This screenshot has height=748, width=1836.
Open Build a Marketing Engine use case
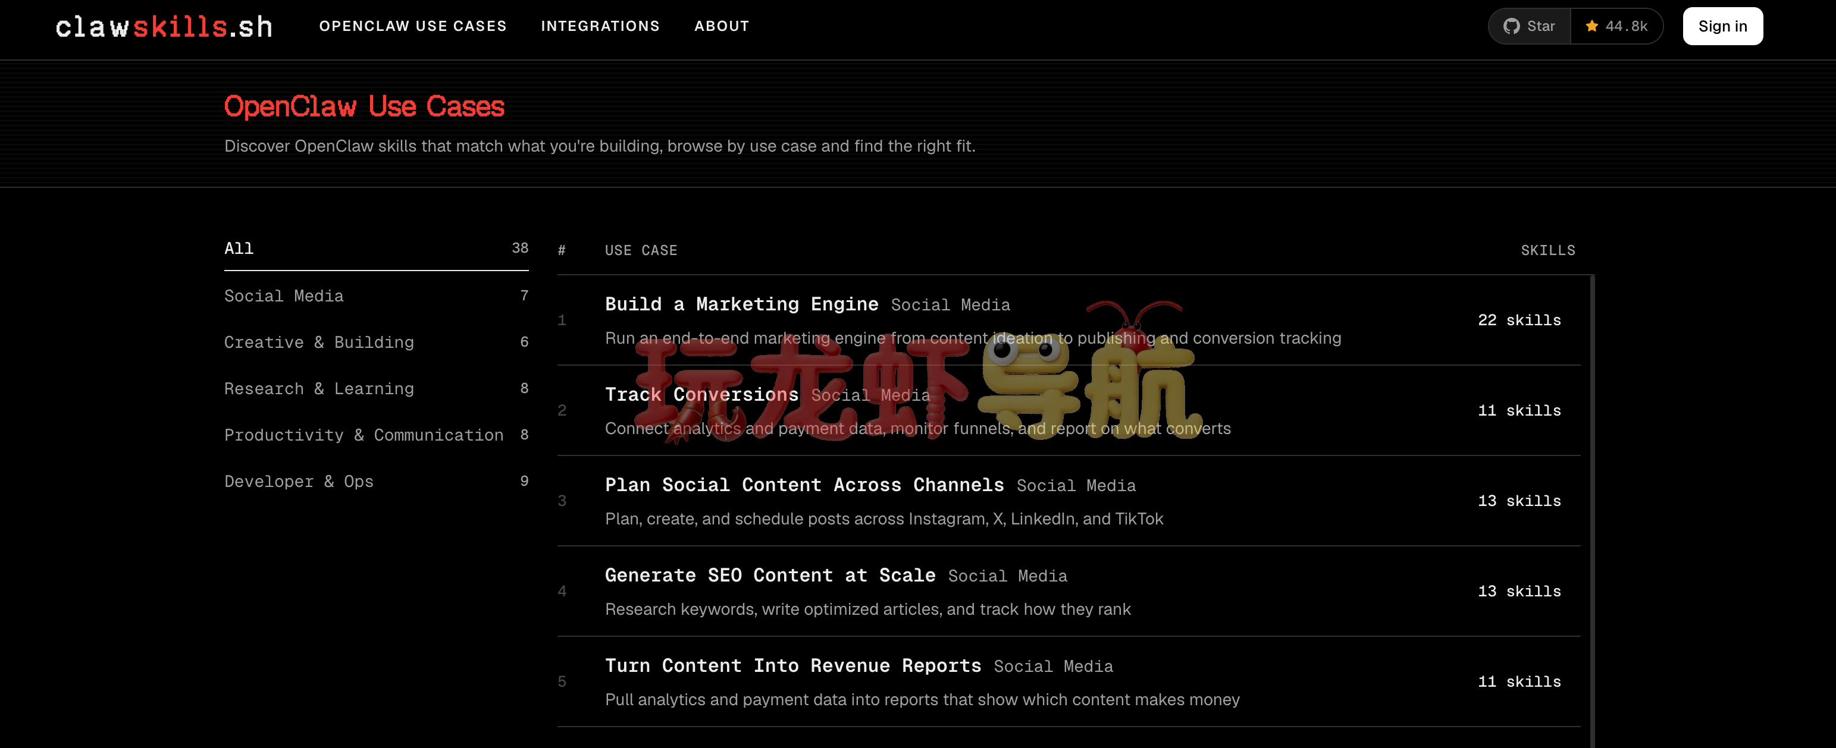click(x=741, y=304)
